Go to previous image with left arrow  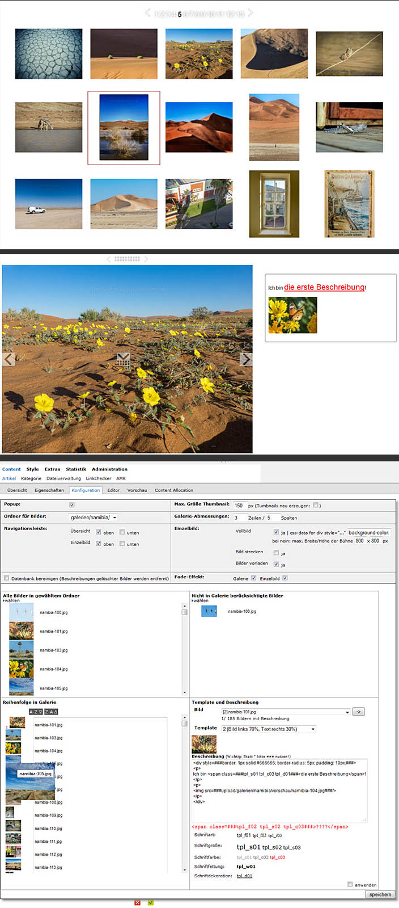point(9,359)
